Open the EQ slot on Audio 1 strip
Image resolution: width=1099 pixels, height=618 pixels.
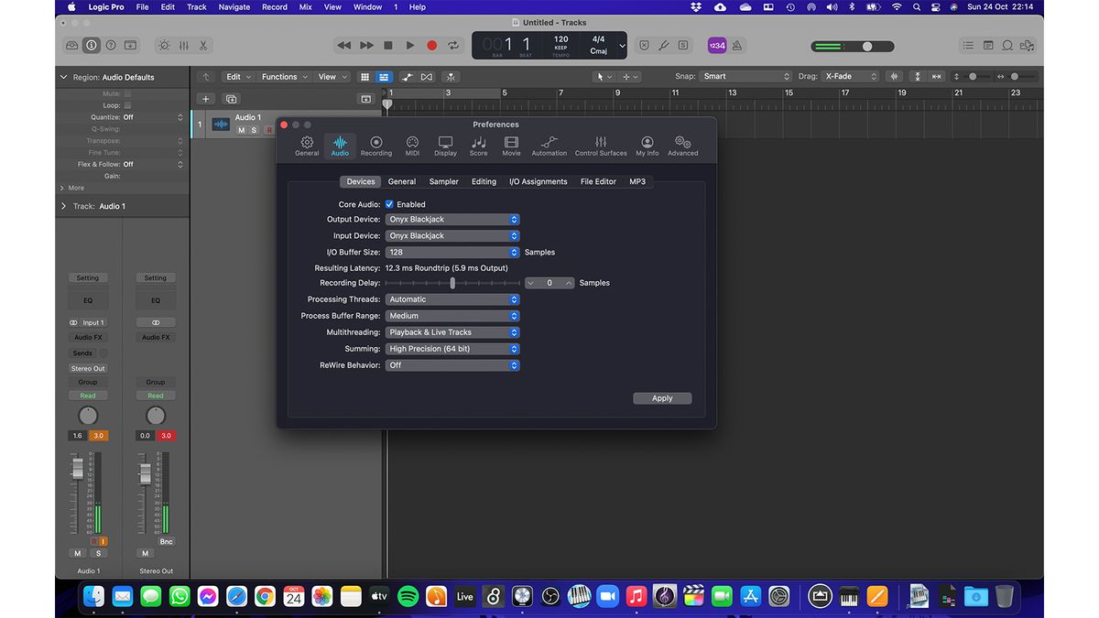(x=87, y=299)
